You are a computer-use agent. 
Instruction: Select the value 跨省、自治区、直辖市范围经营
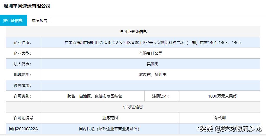pos(95,96)
